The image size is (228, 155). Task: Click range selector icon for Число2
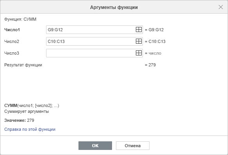[139, 41]
